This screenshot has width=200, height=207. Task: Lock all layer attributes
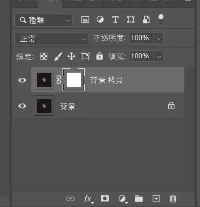click(x=100, y=56)
